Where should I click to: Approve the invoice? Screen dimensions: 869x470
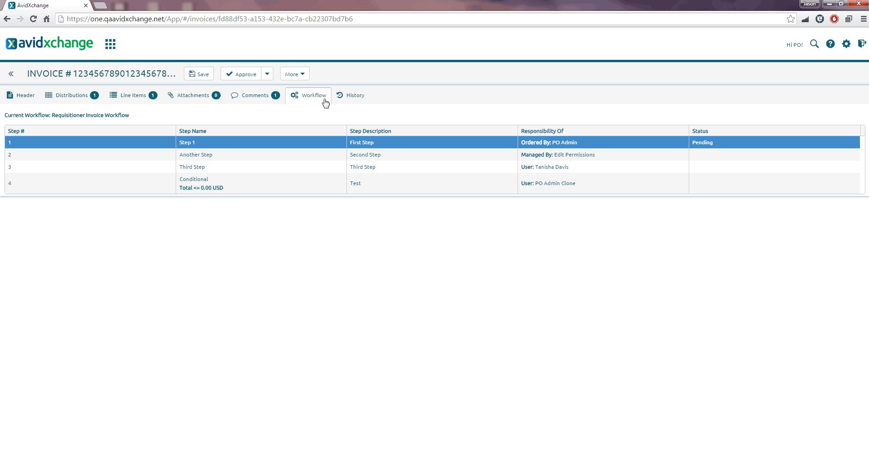coord(241,74)
